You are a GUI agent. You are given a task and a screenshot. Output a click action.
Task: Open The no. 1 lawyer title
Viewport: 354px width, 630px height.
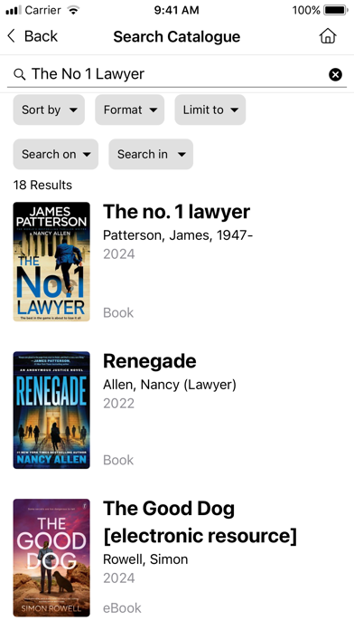point(176,212)
